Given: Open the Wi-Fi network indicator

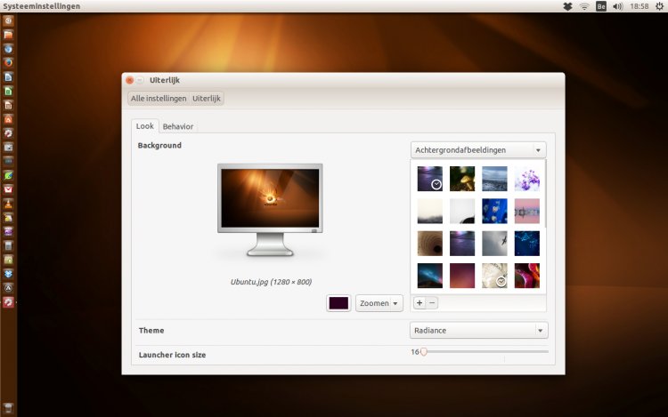Looking at the screenshot, I should (x=585, y=6).
